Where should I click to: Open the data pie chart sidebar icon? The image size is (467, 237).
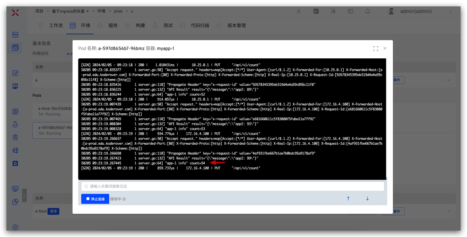click(15, 202)
